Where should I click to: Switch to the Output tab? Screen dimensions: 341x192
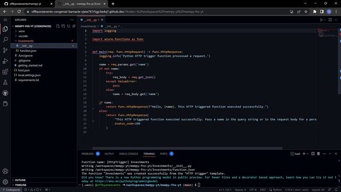[x=109, y=154]
